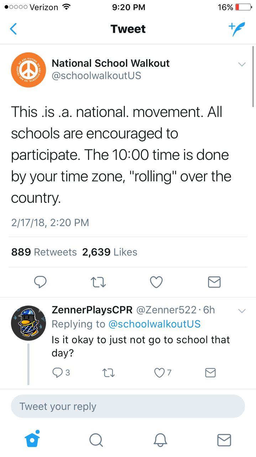Reply to ZennerPlaysCPR's comment

58,373
